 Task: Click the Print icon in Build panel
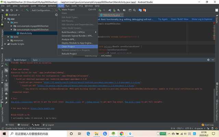point(6,94)
